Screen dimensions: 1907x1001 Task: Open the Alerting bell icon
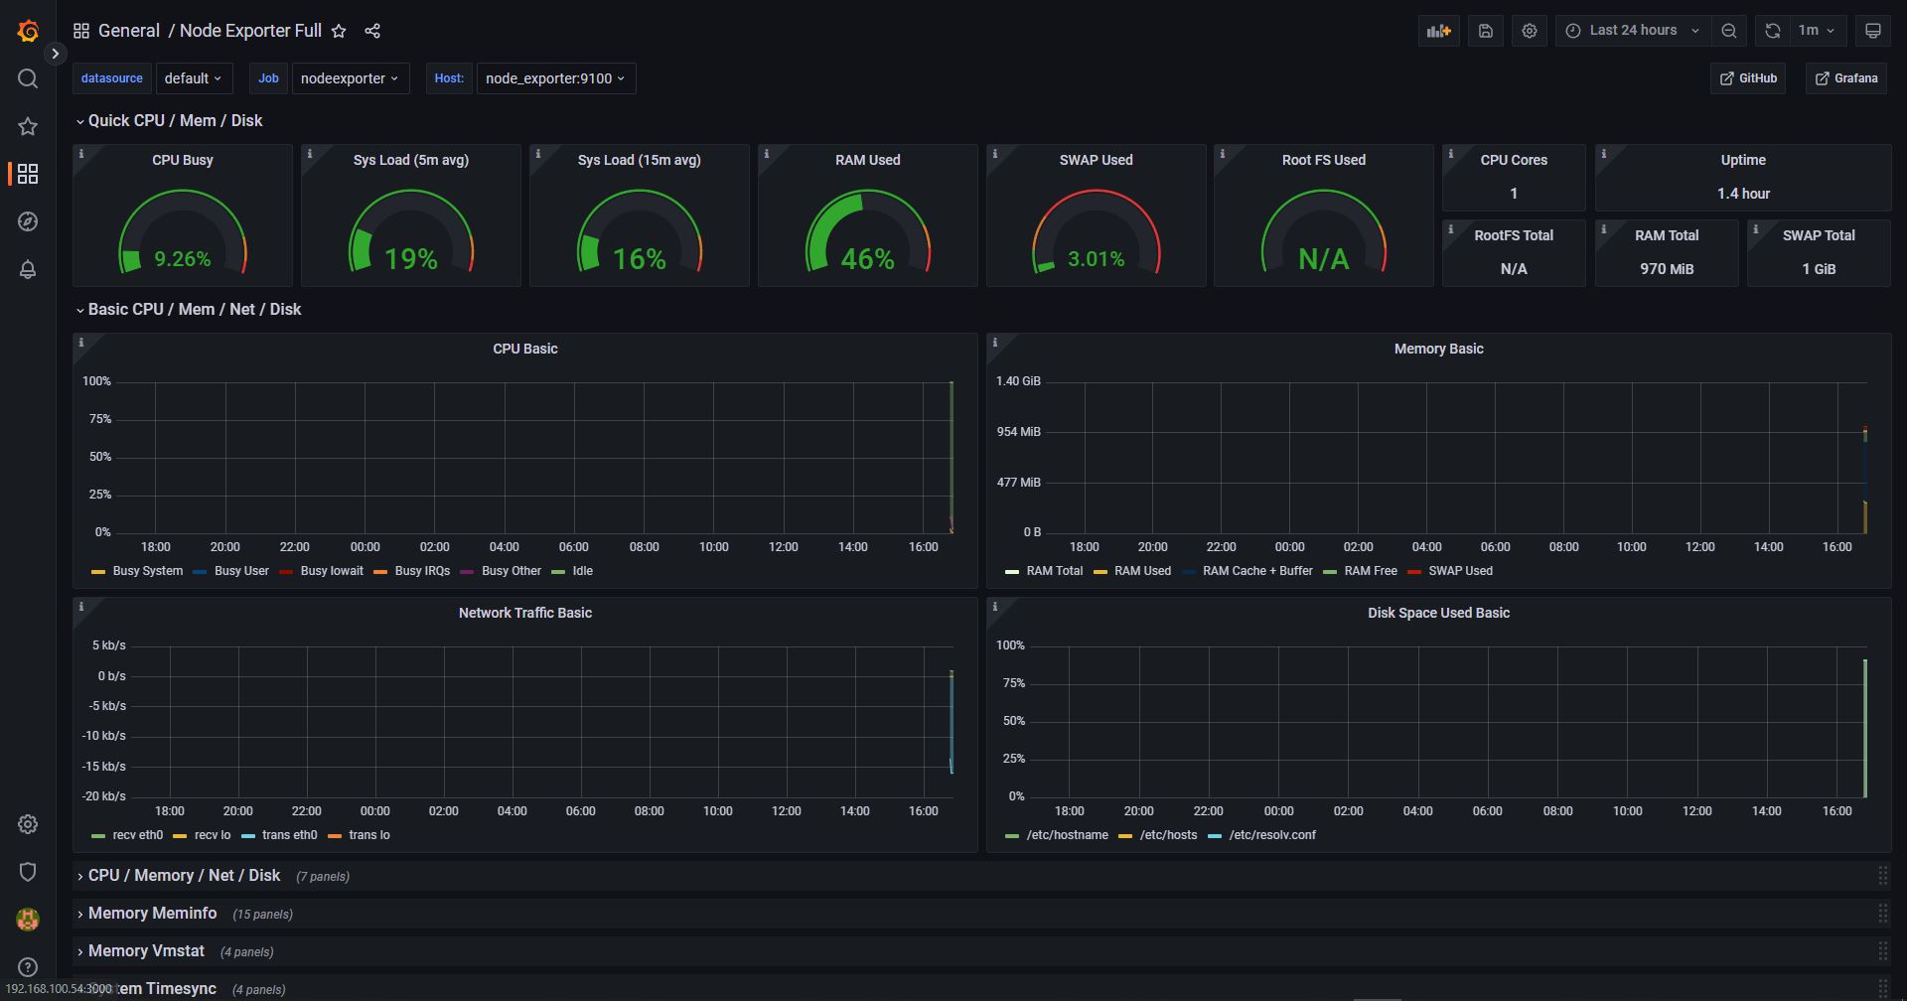click(28, 269)
